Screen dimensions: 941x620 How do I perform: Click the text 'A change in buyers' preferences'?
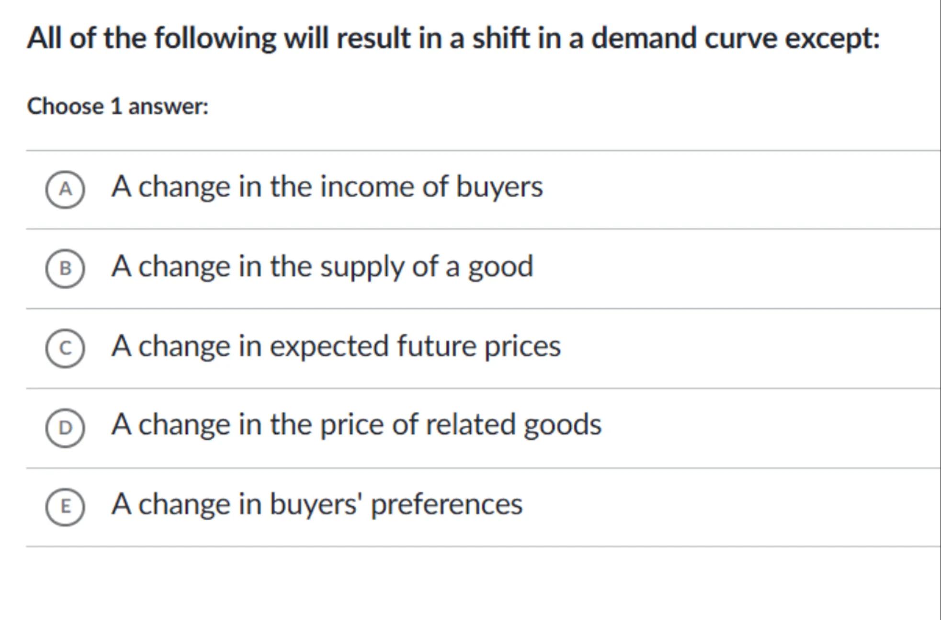click(317, 504)
